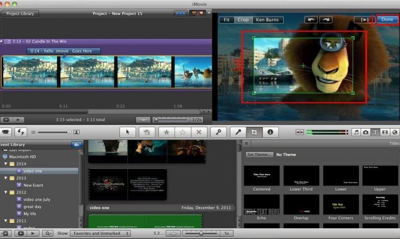
Task: Select the Crop option
Action: point(243,20)
